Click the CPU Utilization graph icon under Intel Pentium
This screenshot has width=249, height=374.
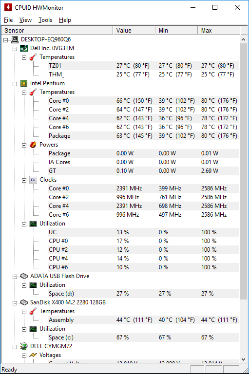click(x=33, y=224)
